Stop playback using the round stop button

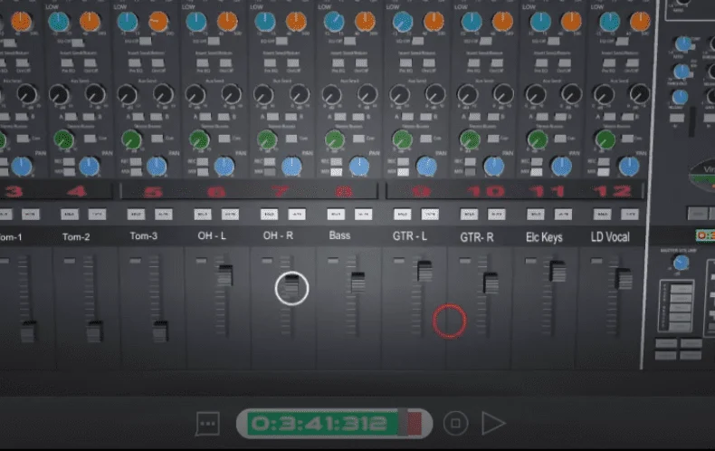tap(455, 424)
